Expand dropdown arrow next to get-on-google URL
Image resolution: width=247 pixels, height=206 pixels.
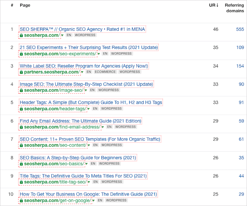(x=93, y=201)
